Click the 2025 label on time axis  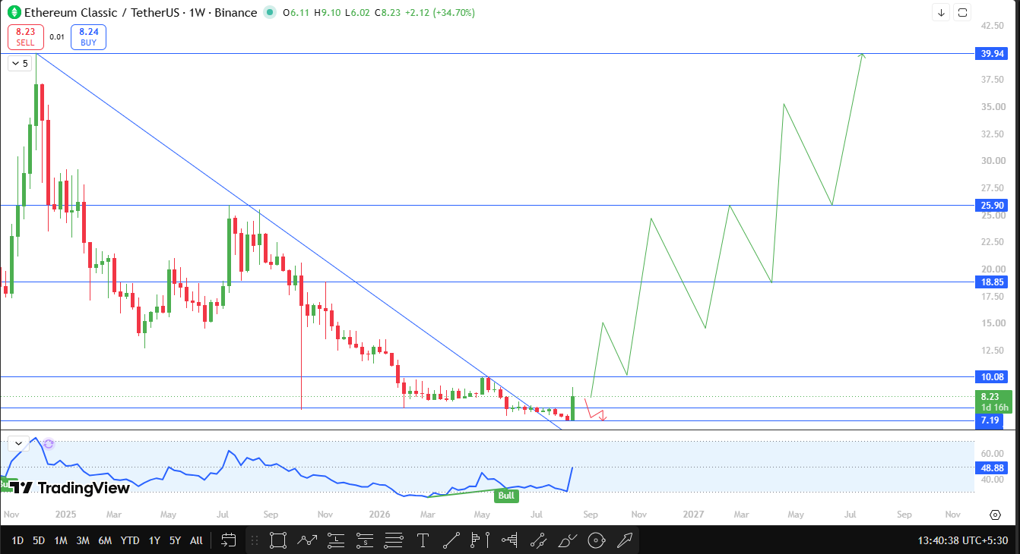(66, 514)
